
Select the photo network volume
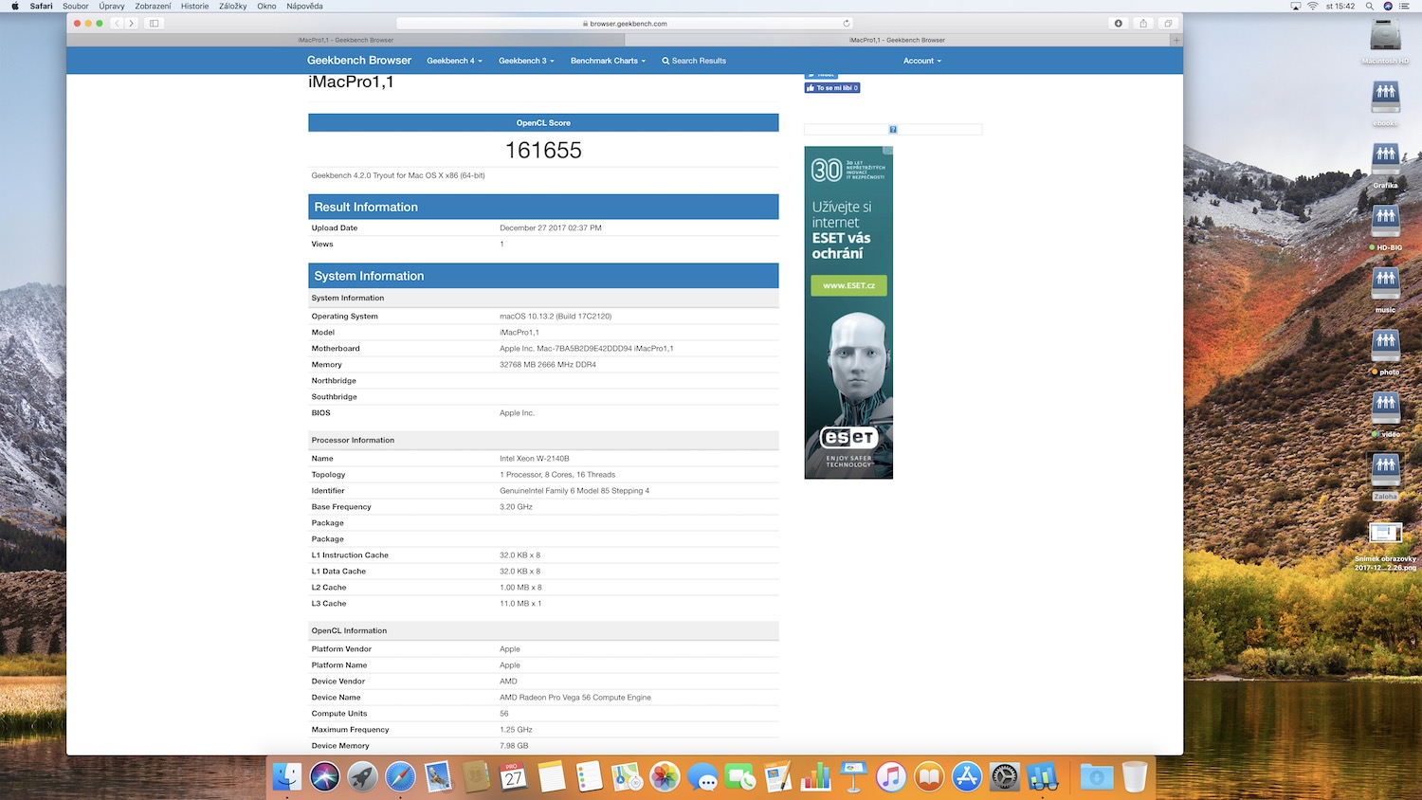[1385, 353]
